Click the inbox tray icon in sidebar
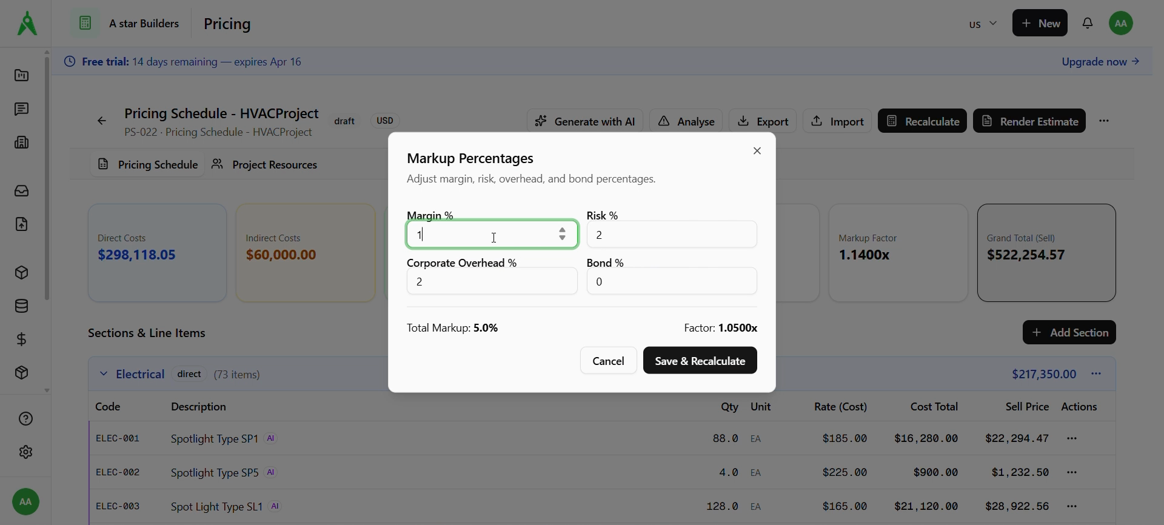Viewport: 1164px width, 525px height. (x=22, y=191)
